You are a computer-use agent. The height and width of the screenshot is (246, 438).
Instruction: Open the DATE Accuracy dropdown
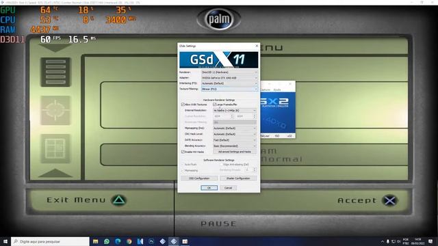point(234,140)
